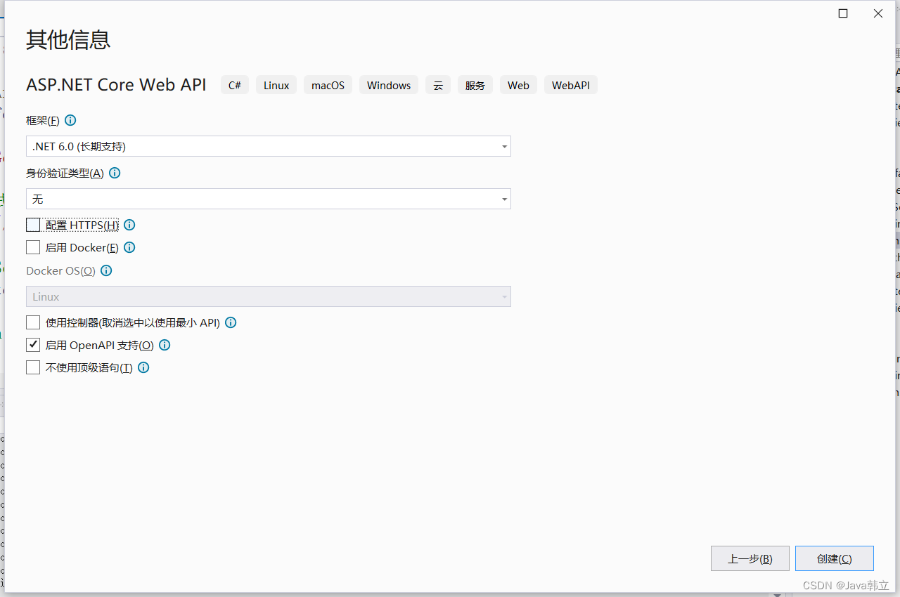900x597 pixels.
Task: Click the Windows tag
Action: (389, 85)
